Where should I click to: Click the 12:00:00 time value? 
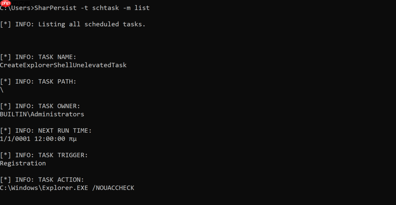pyautogui.click(x=49, y=139)
